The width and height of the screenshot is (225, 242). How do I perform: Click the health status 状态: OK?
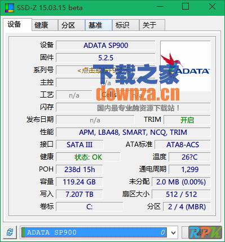(x=88, y=157)
